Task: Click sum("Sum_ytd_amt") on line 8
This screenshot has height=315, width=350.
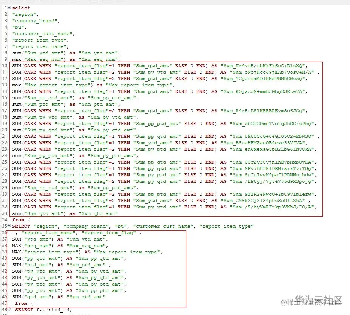Action: [x=39, y=53]
